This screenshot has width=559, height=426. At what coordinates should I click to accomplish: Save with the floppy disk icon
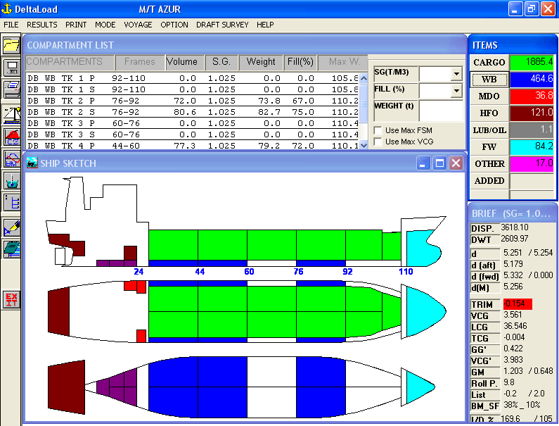(x=11, y=67)
